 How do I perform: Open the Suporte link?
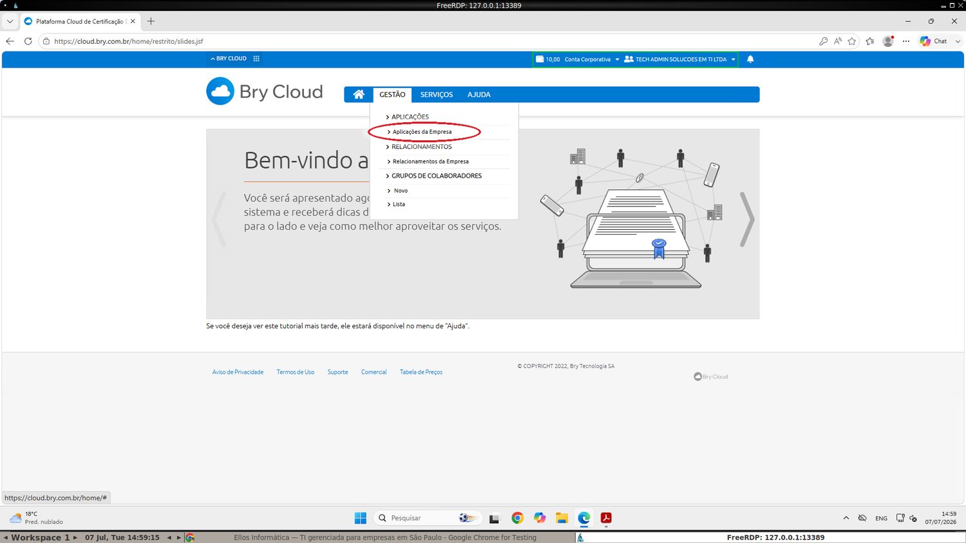(337, 372)
